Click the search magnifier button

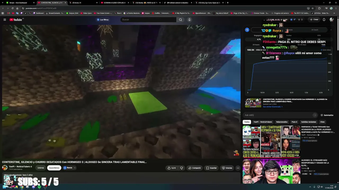(180, 20)
